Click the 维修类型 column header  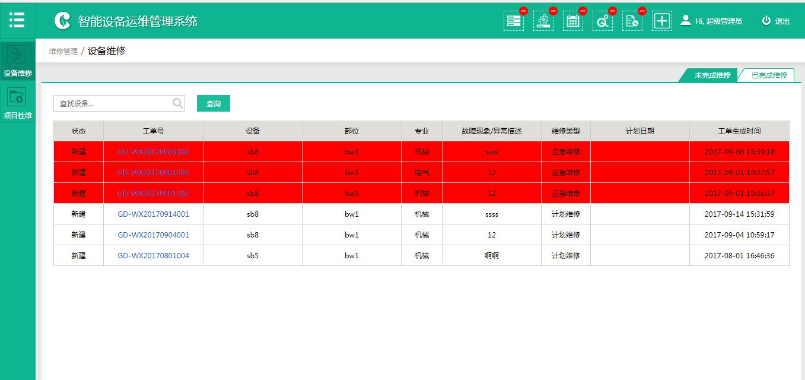(566, 131)
